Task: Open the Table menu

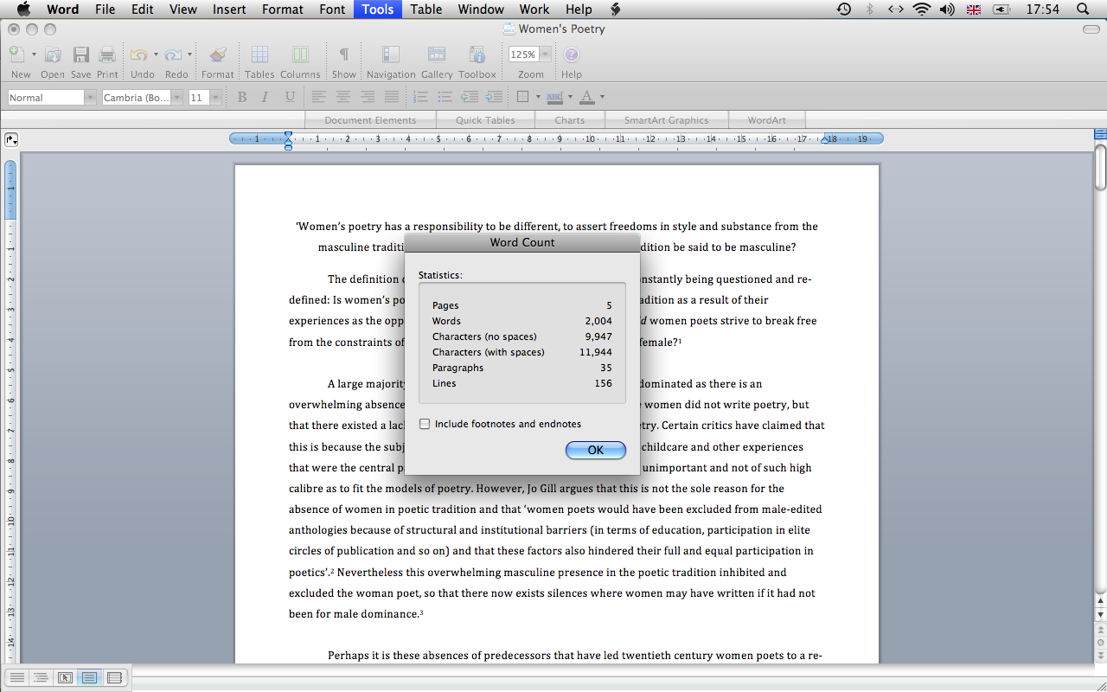Action: [426, 10]
